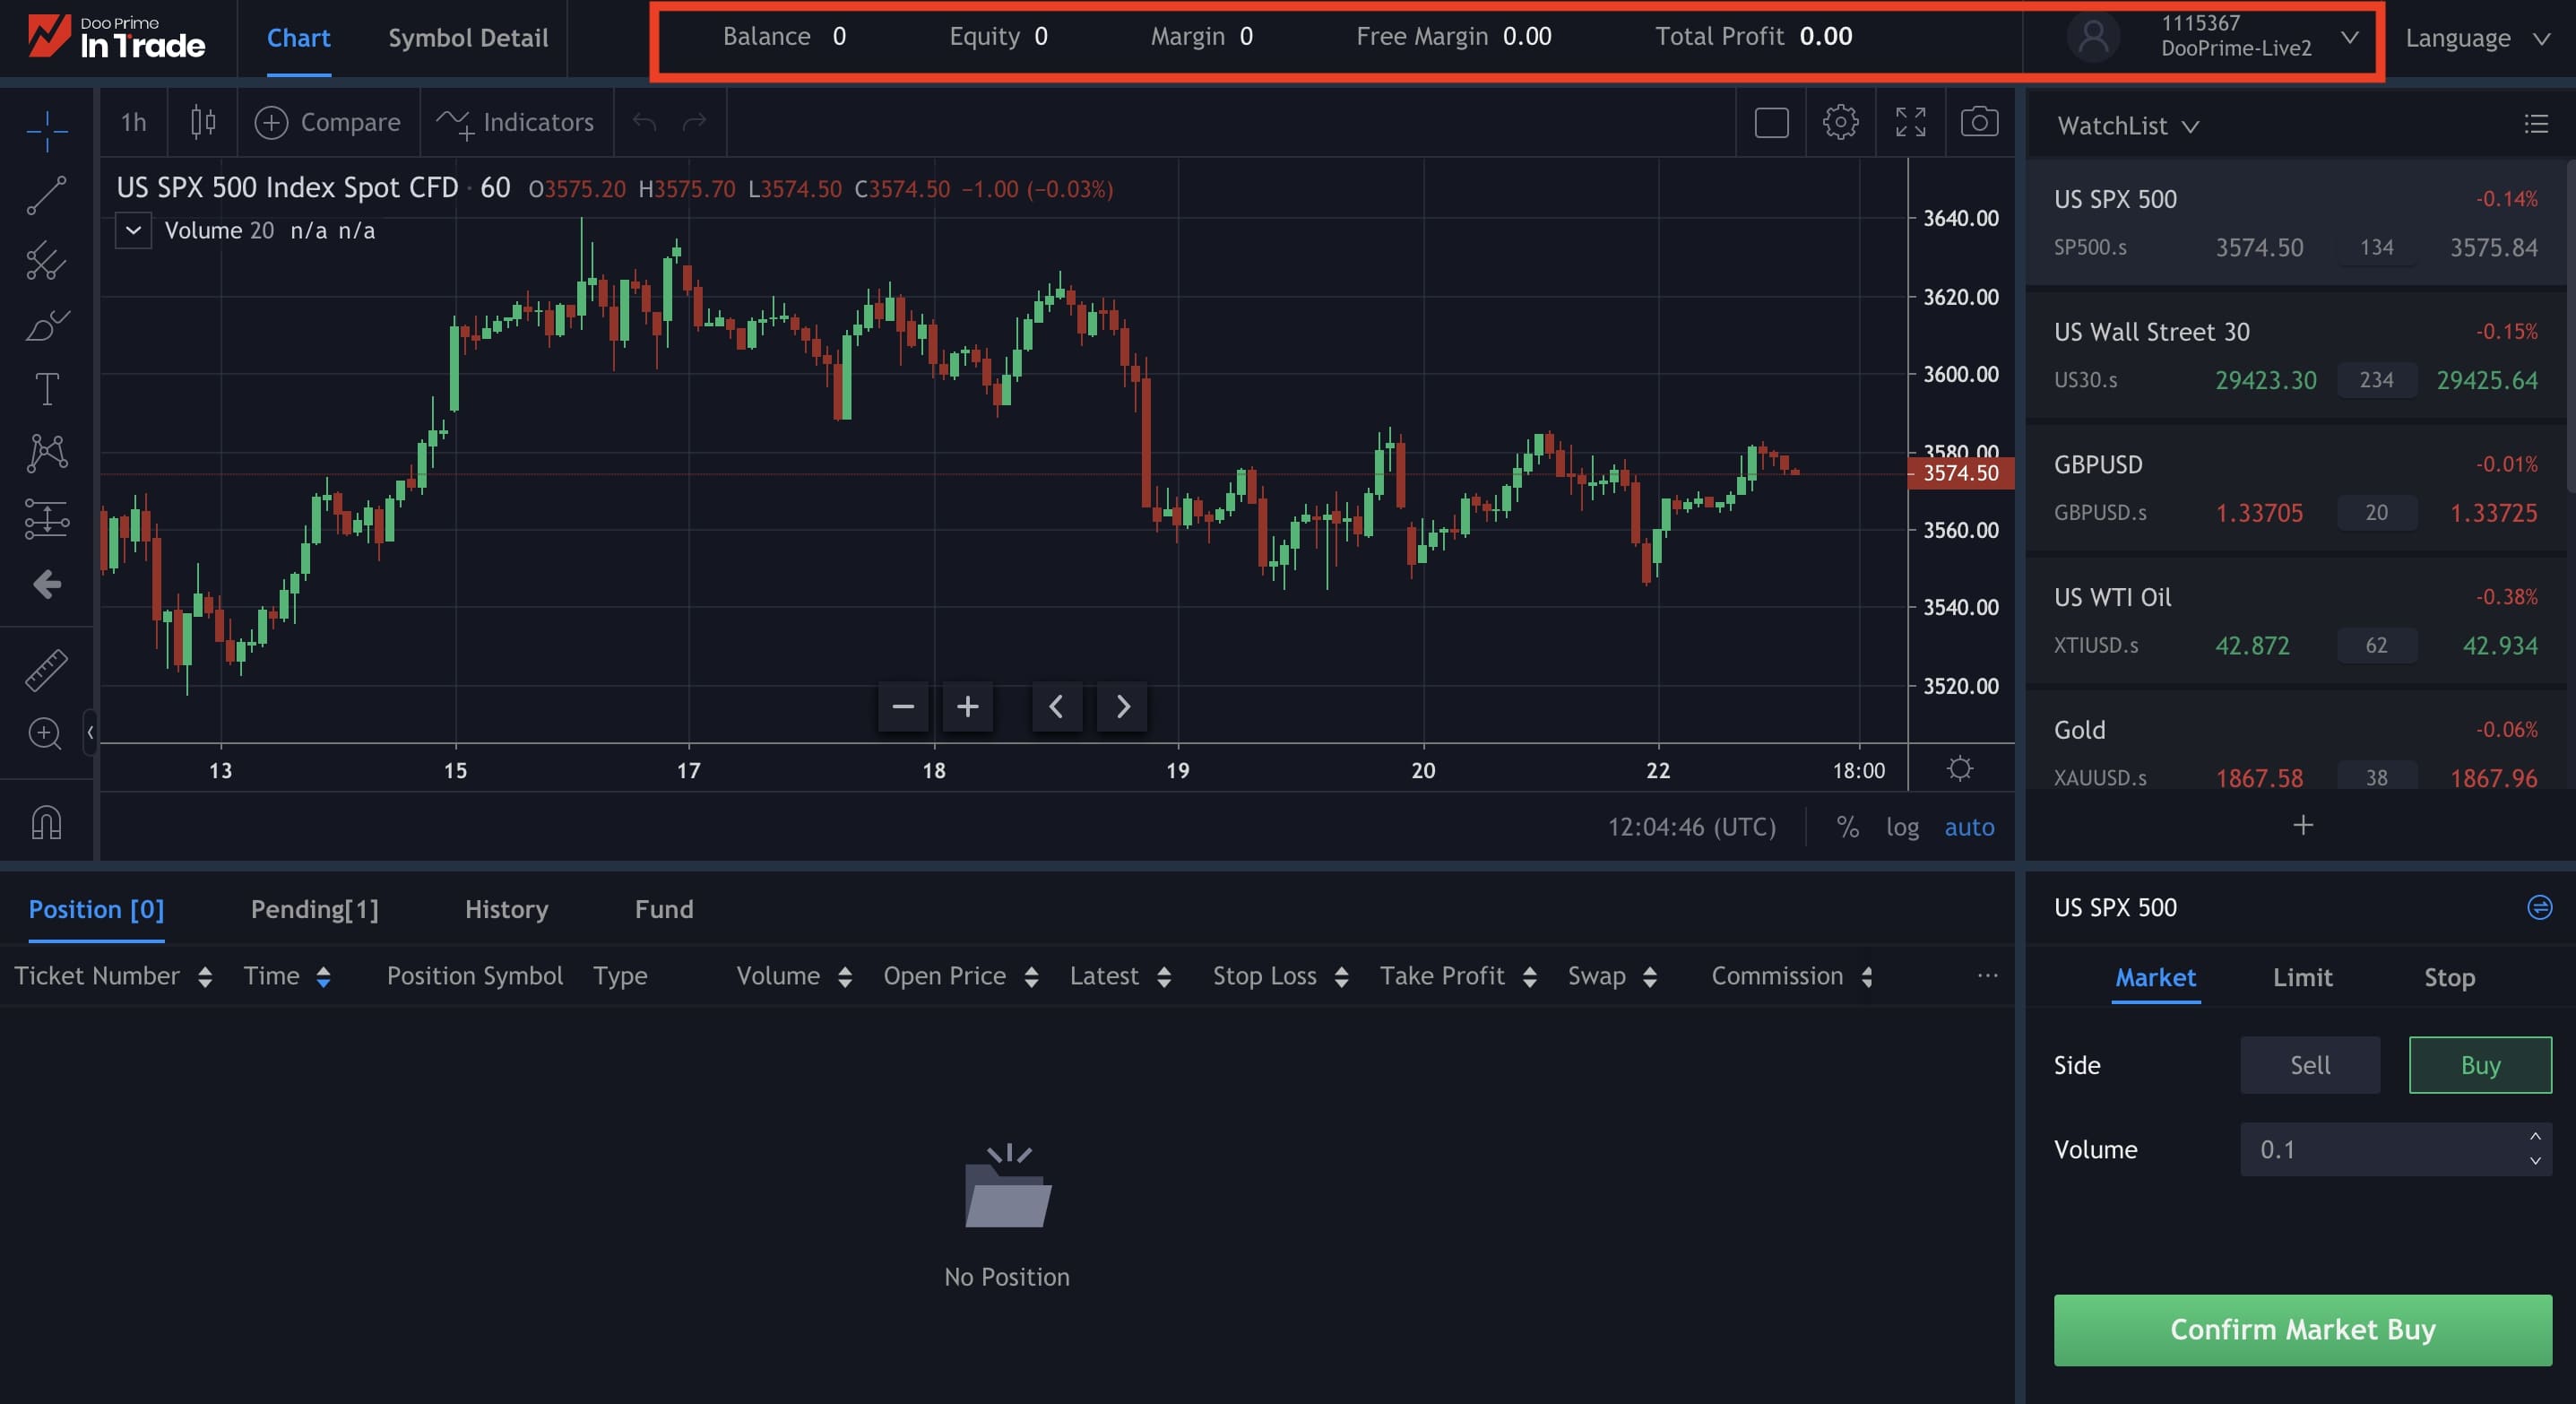The height and width of the screenshot is (1404, 2576).
Task: Select the Market order type tab
Action: click(x=2155, y=977)
